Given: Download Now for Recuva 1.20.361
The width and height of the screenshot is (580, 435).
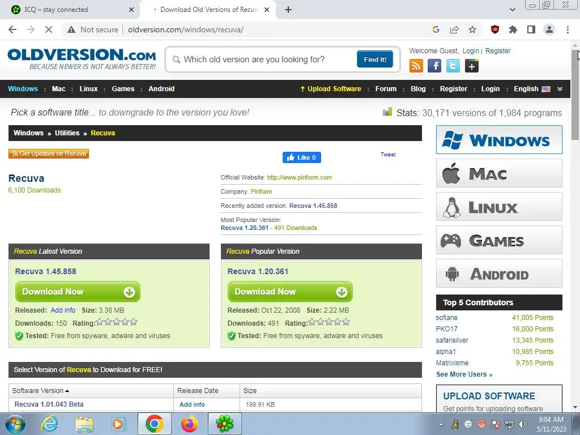Looking at the screenshot, I should point(290,292).
